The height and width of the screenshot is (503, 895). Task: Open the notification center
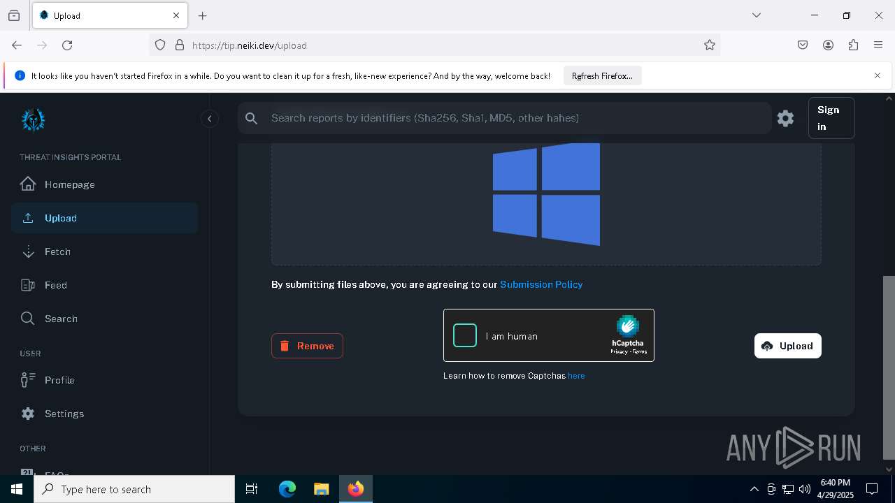[872, 489]
